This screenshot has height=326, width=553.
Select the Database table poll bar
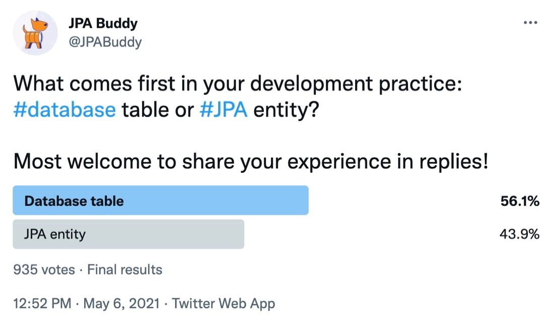coord(161,201)
